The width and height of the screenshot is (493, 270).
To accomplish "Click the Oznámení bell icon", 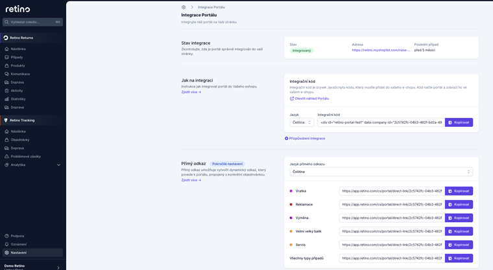I will click(x=6, y=244).
